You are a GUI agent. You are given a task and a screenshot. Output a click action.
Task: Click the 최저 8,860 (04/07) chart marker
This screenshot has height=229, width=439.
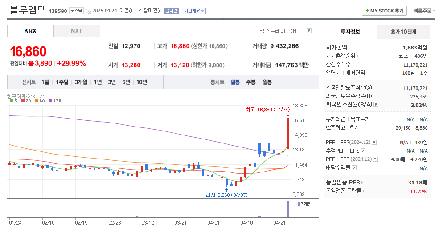[x=227, y=195]
